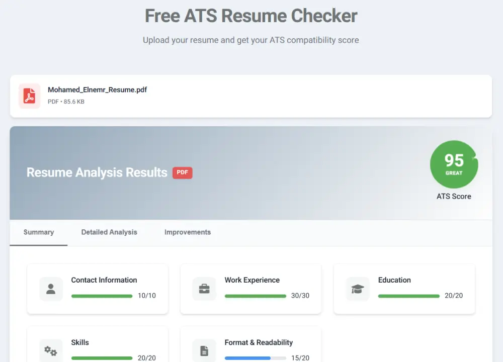Viewport: 503px width, 362px height.
Task: Click the Free ATS Resume Checker title
Action: click(x=251, y=16)
